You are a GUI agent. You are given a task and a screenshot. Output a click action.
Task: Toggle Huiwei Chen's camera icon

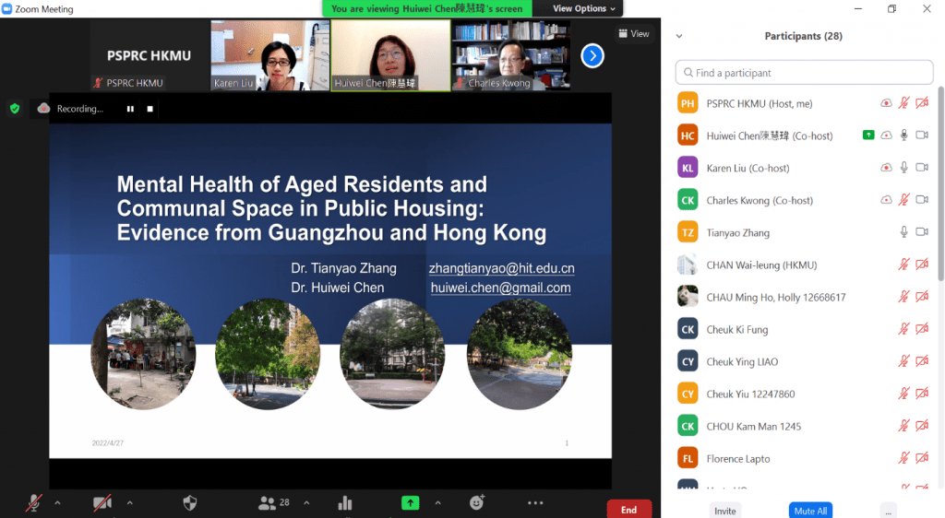click(x=922, y=135)
